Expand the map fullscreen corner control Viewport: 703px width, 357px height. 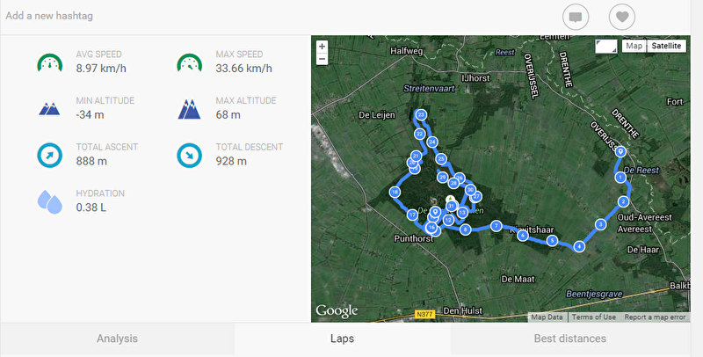tap(606, 46)
